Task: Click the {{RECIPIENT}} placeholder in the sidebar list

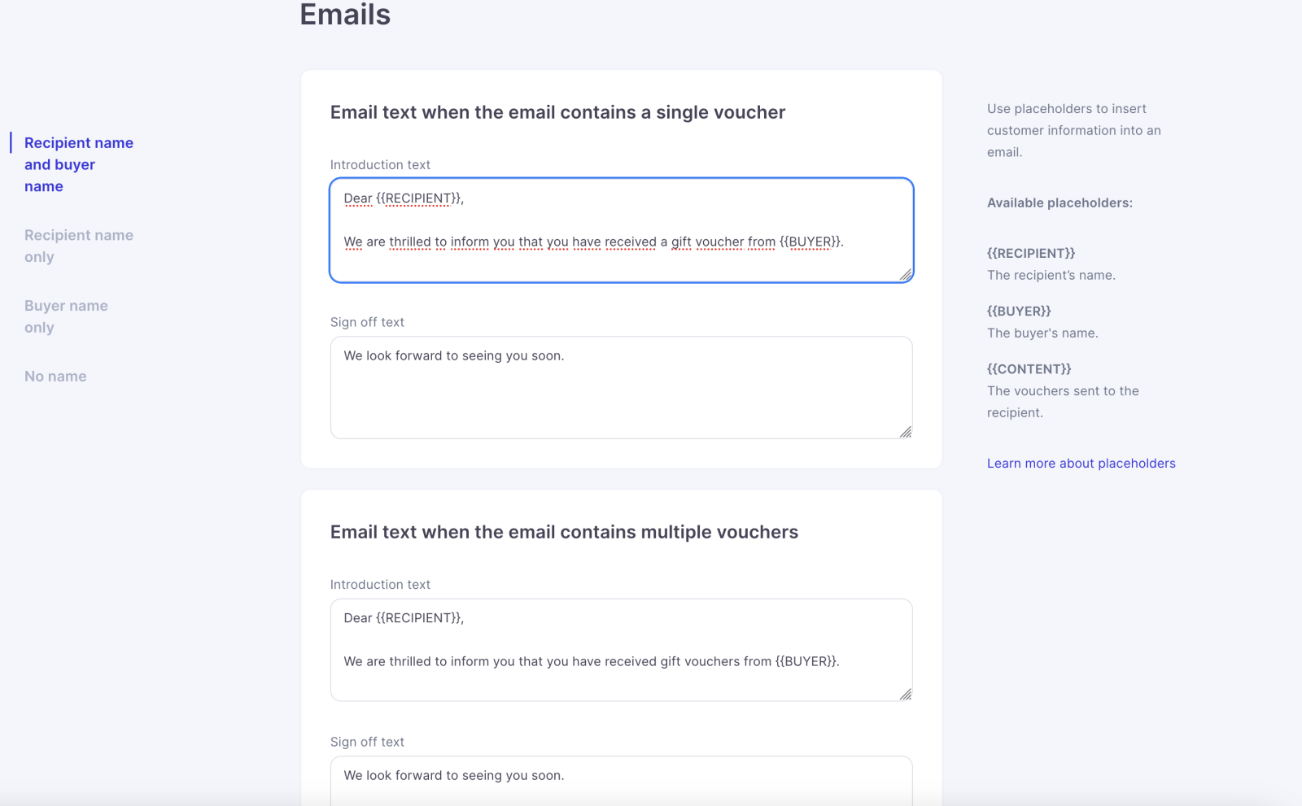Action: [1031, 254]
